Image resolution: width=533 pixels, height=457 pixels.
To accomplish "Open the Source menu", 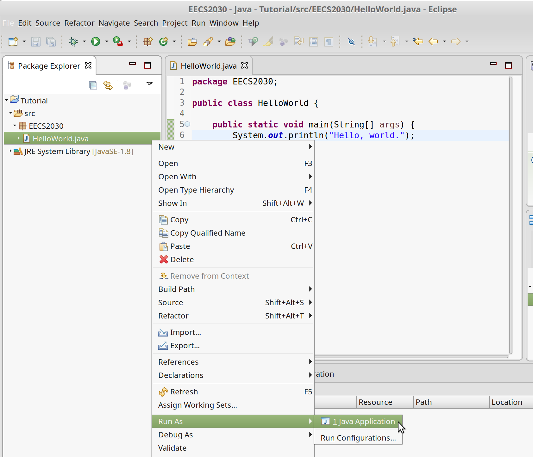I will (48, 23).
